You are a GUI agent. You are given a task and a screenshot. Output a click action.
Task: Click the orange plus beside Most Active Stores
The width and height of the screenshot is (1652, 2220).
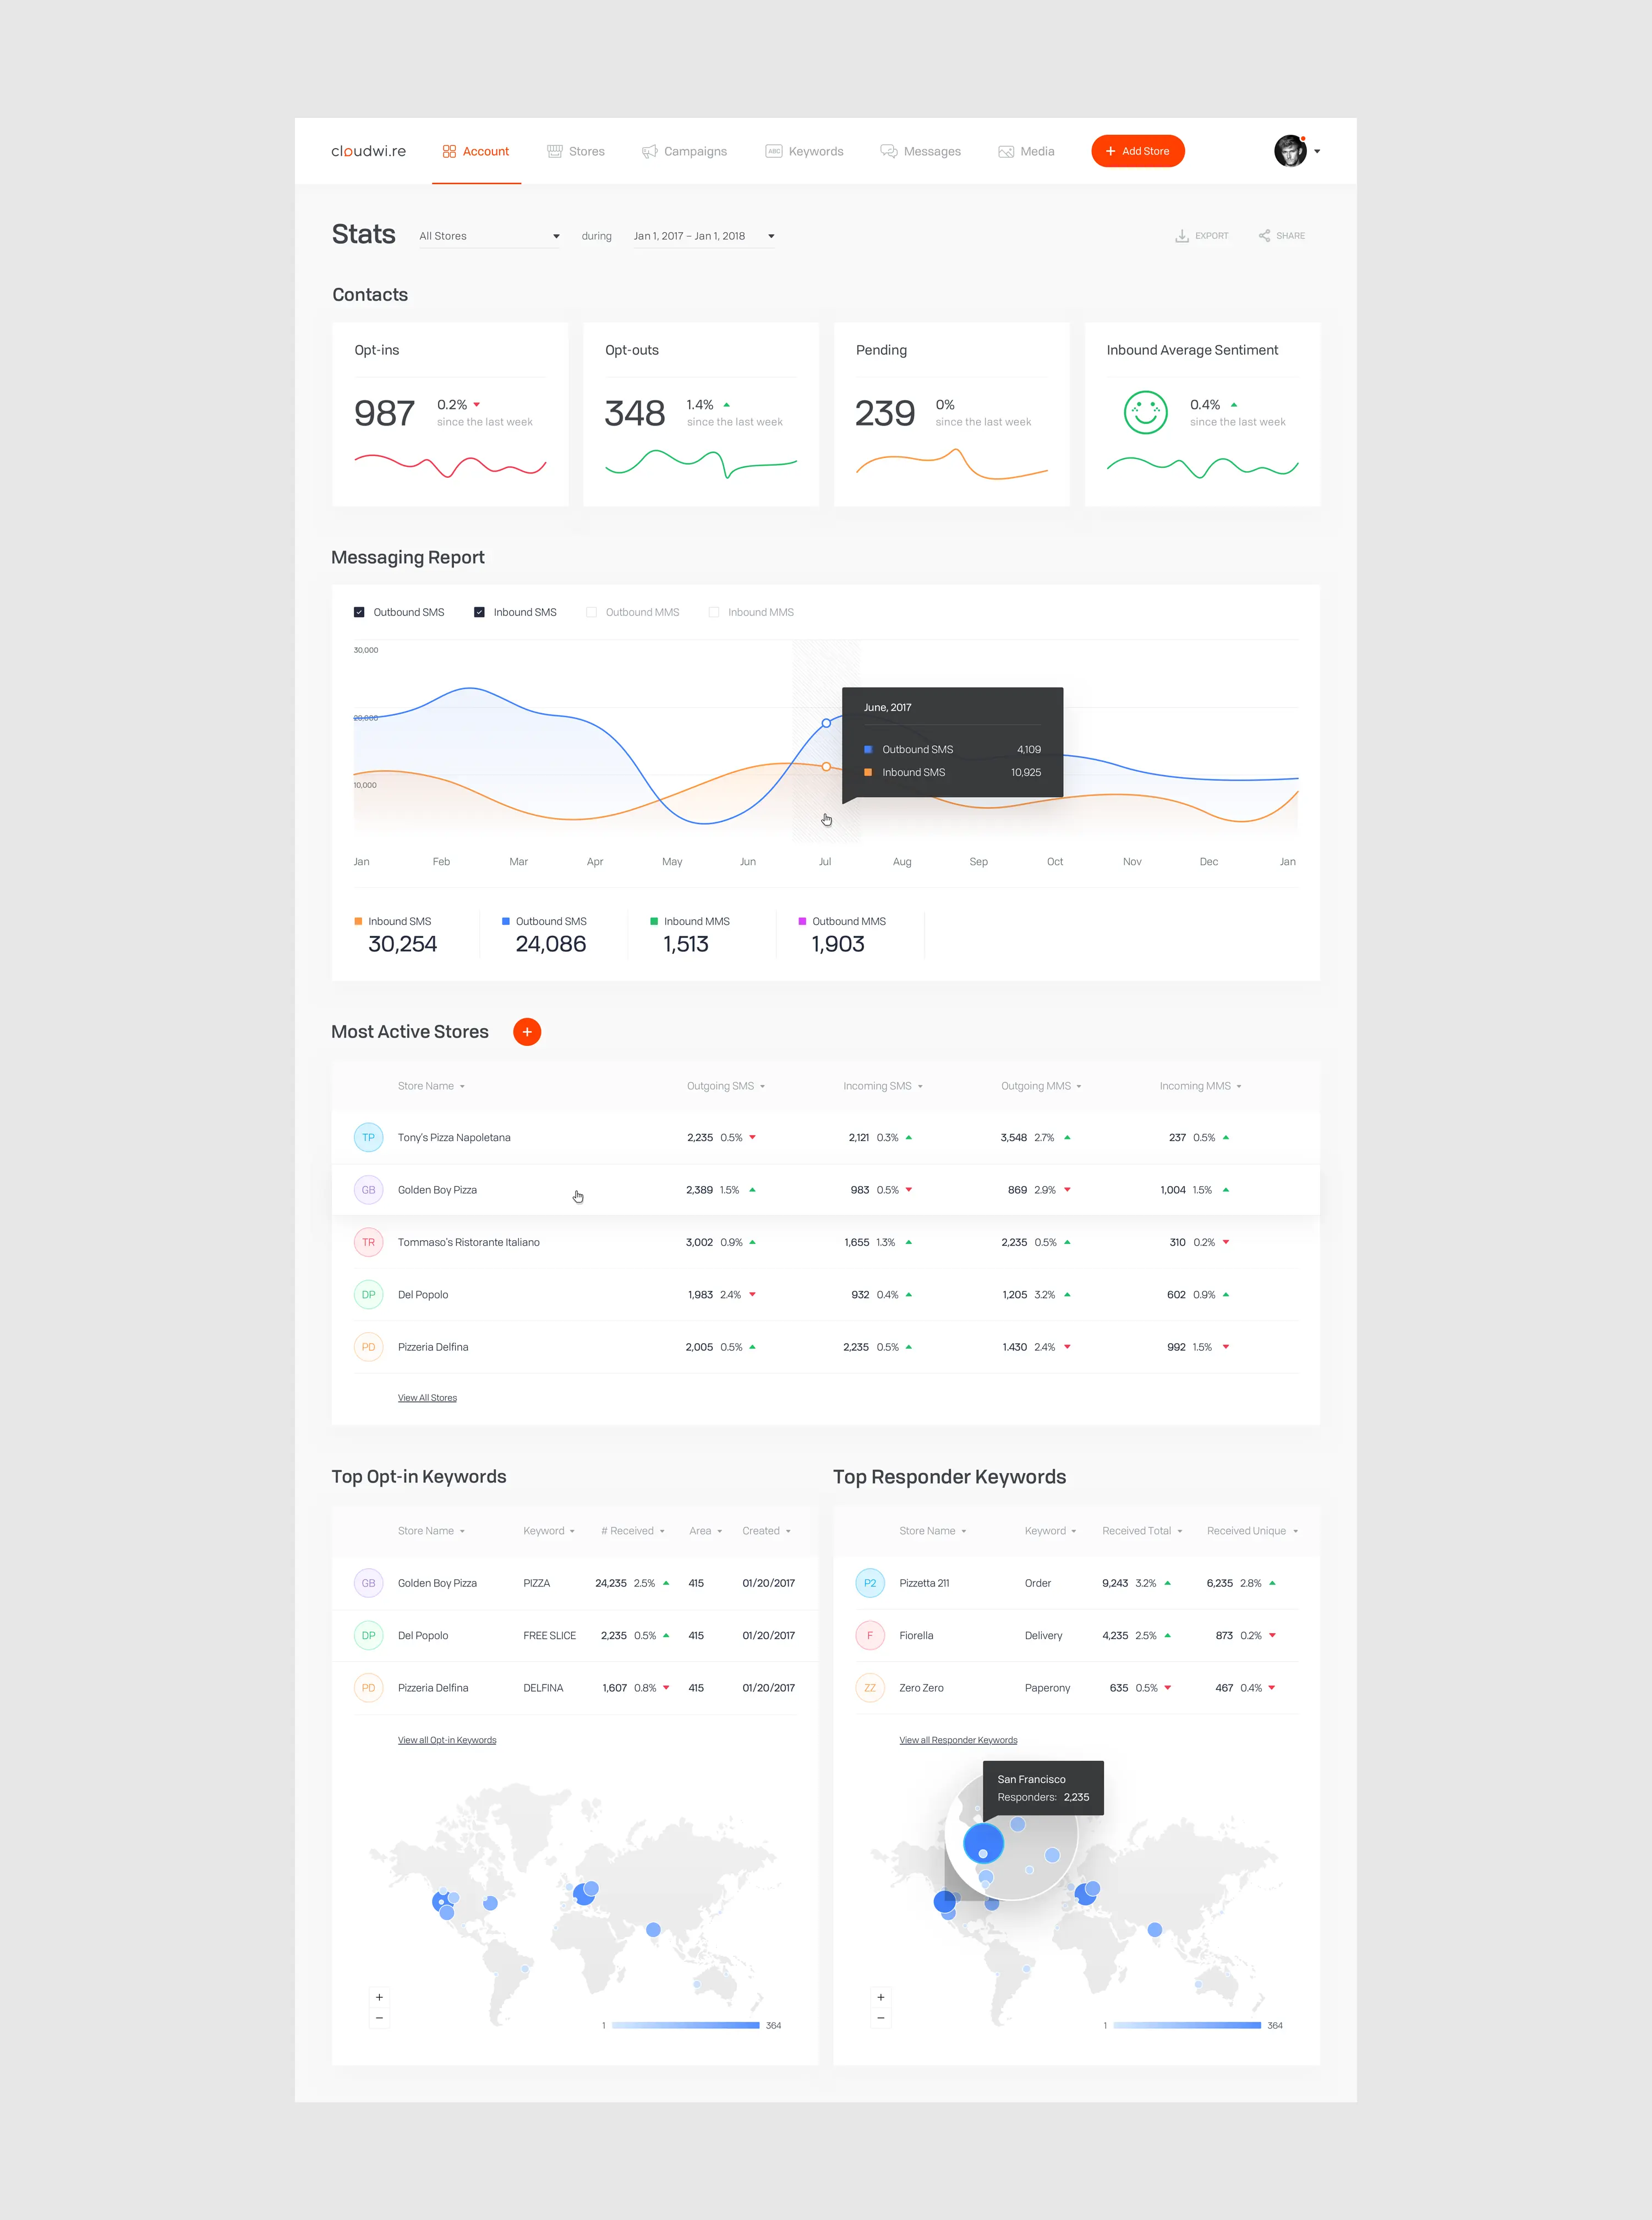point(527,1032)
